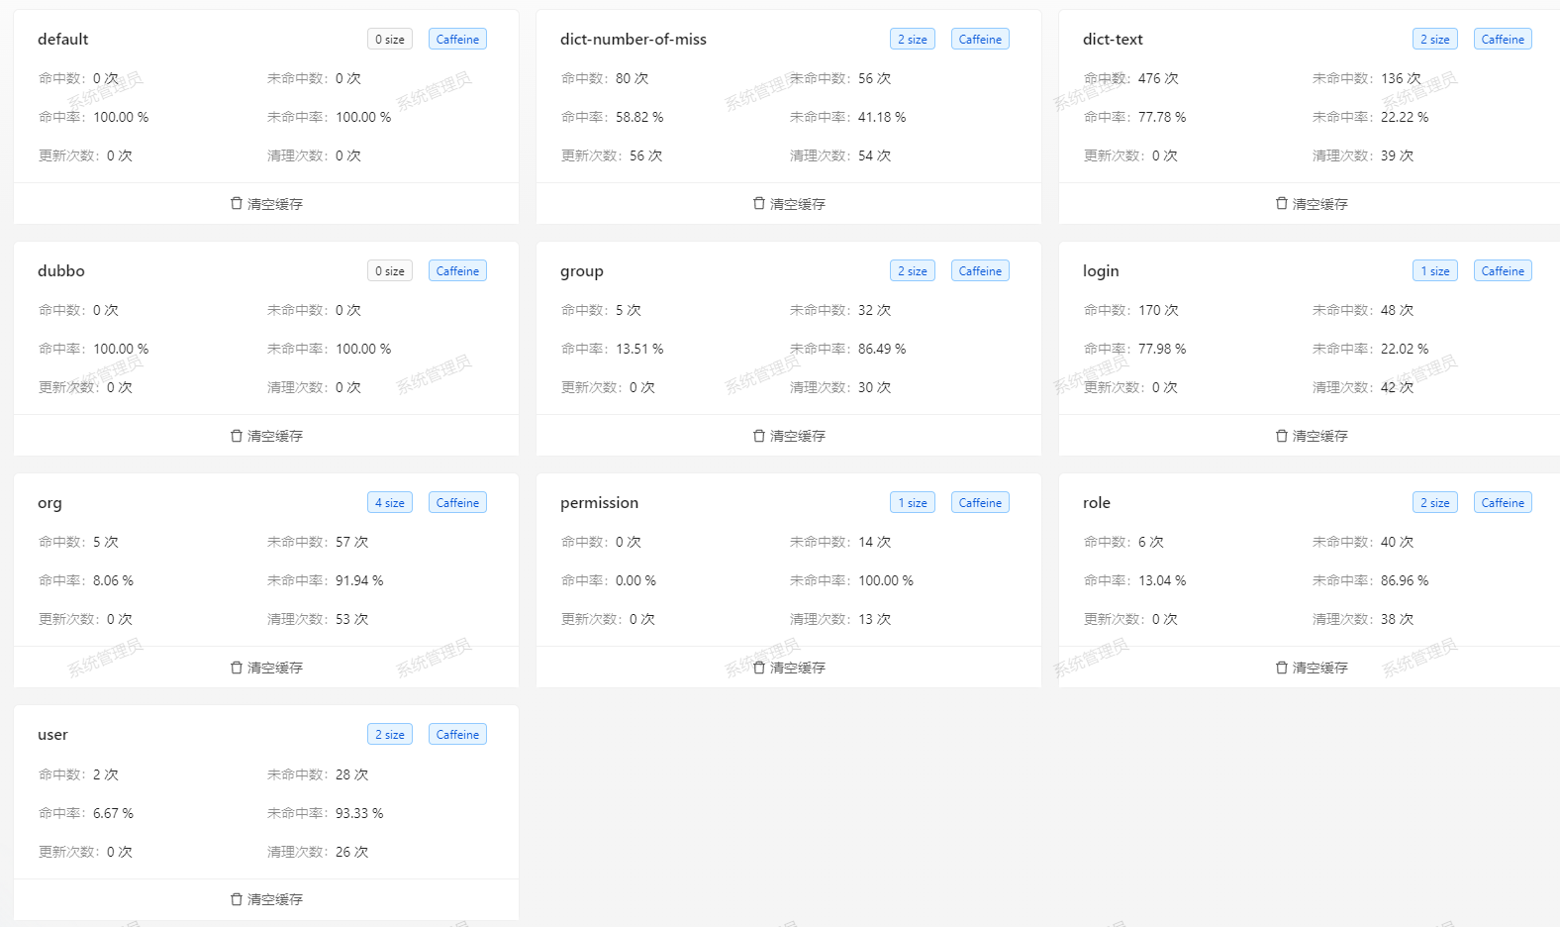Click Caffeine tag on the group card
The image size is (1560, 927).
[980, 271]
